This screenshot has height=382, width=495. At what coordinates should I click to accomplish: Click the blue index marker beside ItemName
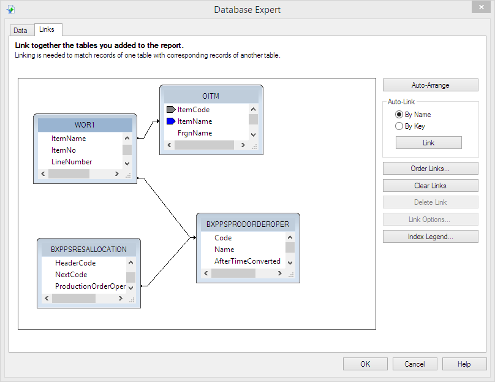(x=171, y=121)
